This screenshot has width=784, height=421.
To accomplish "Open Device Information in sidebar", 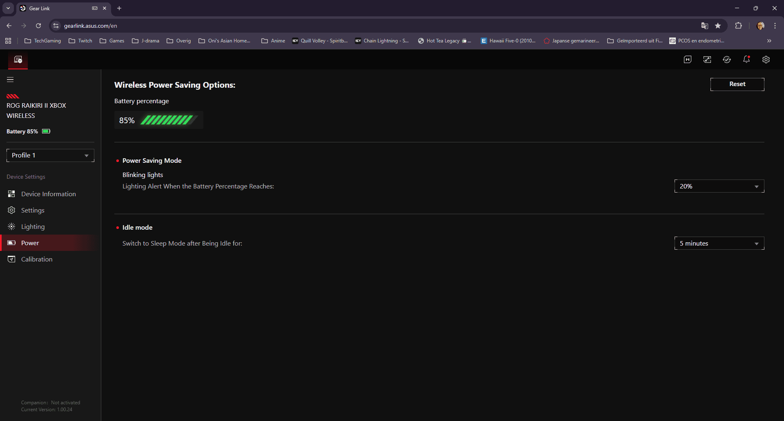I will click(48, 194).
